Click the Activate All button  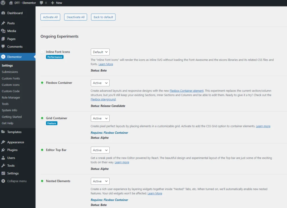pos(50,17)
